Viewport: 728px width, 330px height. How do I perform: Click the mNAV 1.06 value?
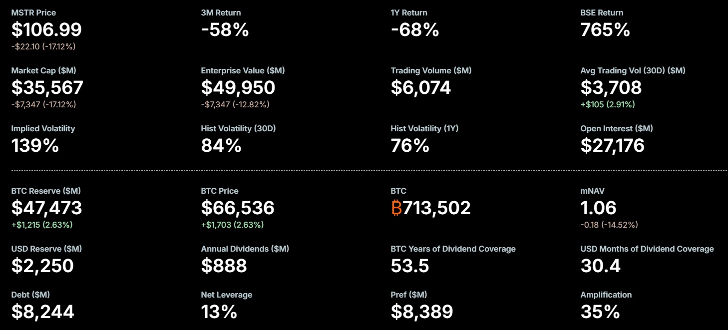coord(598,208)
